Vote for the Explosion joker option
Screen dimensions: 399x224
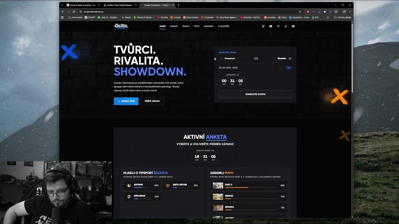(x=143, y=197)
